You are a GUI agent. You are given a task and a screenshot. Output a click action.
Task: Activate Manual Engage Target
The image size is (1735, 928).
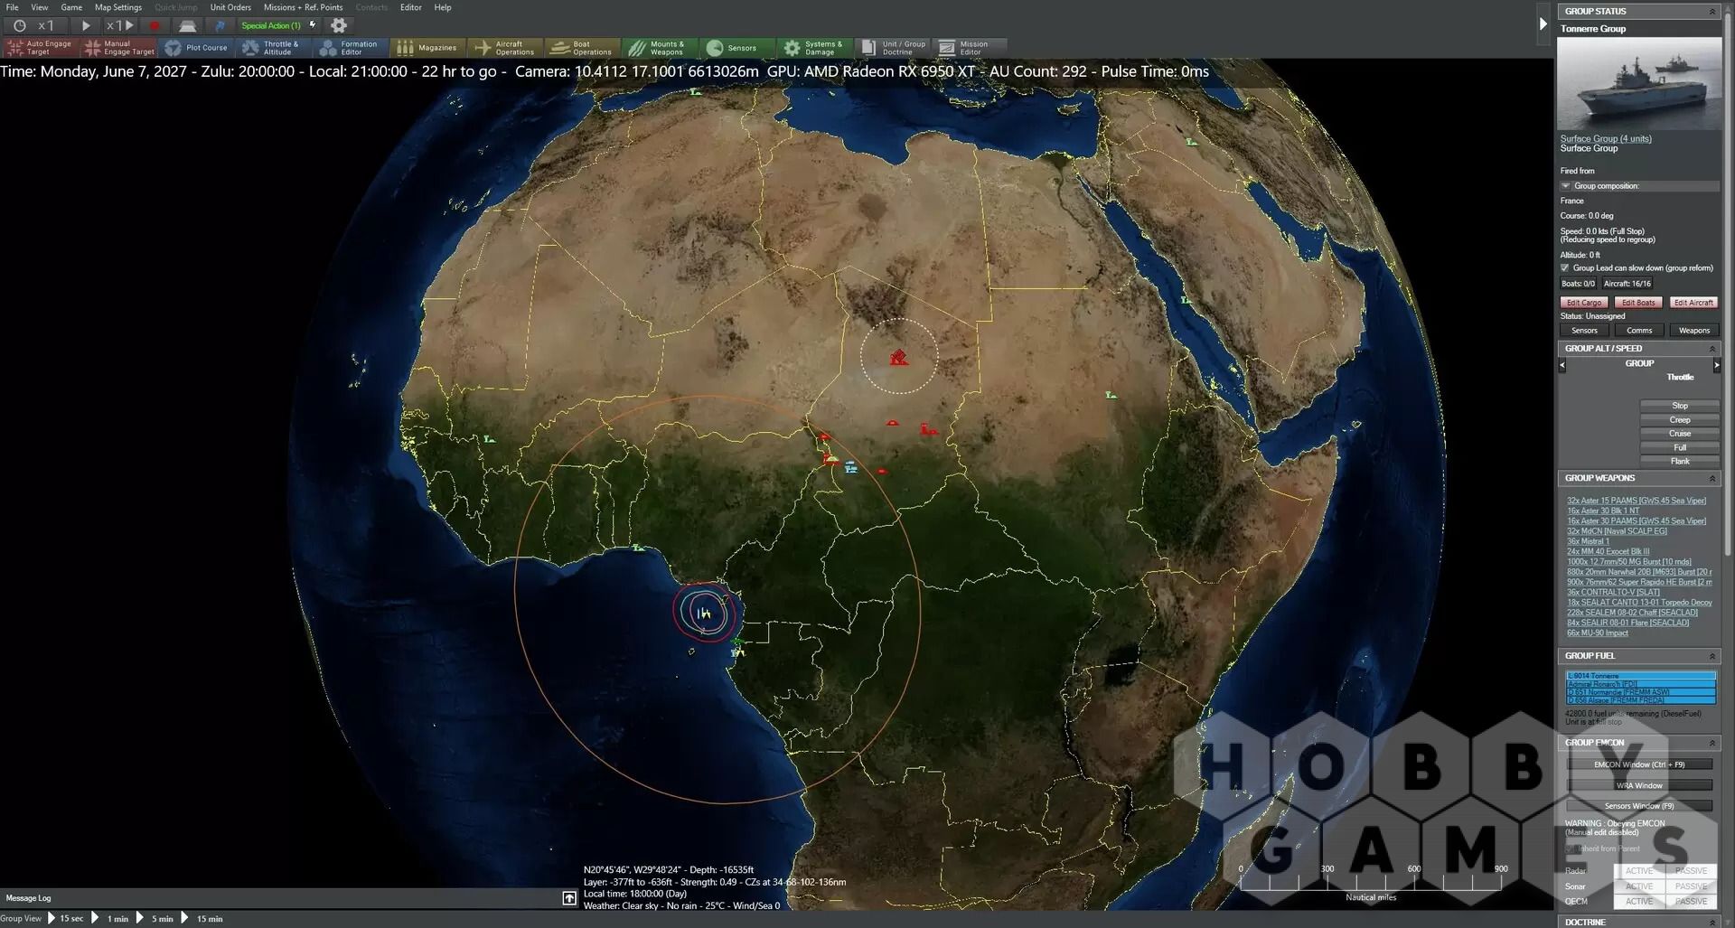119,48
